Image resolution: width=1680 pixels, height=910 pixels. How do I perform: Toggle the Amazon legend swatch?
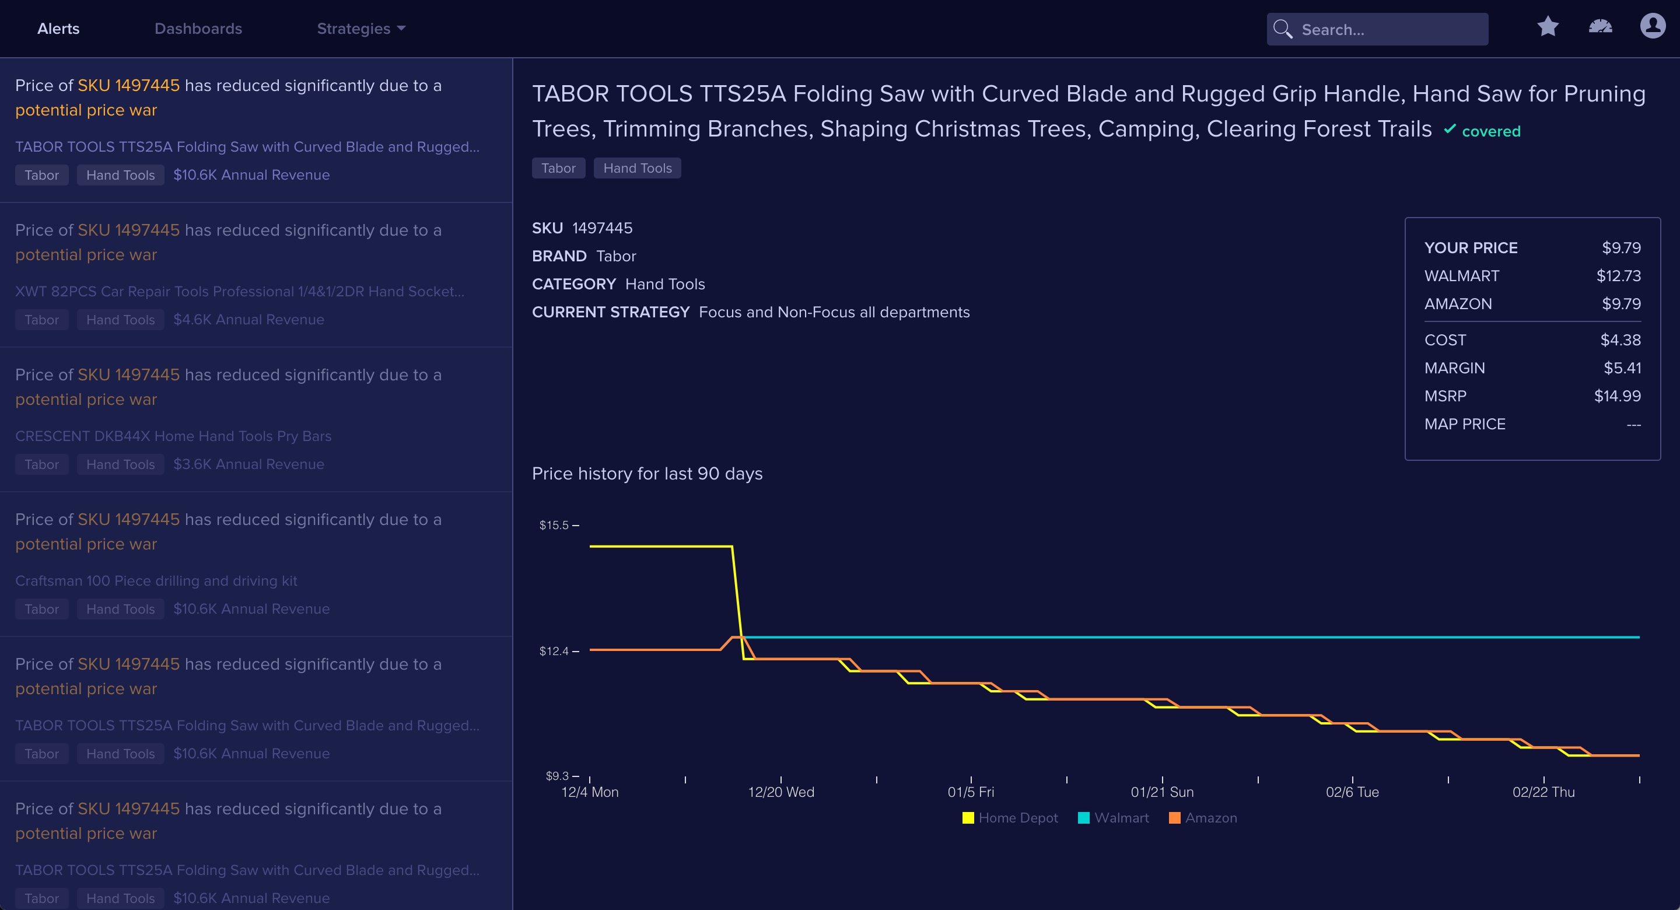coord(1175,818)
